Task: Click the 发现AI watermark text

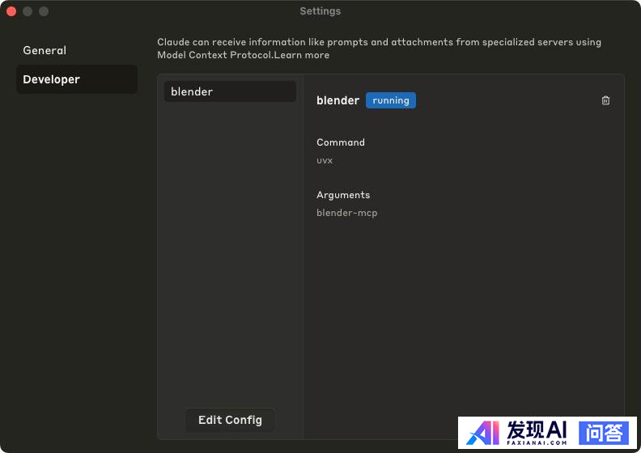Action: (536, 430)
